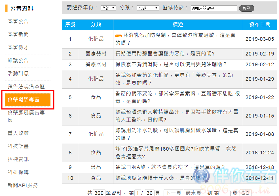Click the date 2019-01-15
Image resolution: width=279 pixels, height=196 pixels.
coord(260,116)
